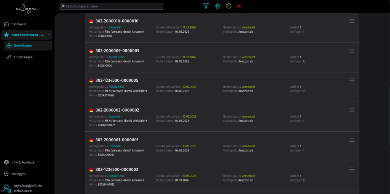Viewport: 390px width, 194px height.
Task: Click the red X reset icon
Action: coord(239,6)
